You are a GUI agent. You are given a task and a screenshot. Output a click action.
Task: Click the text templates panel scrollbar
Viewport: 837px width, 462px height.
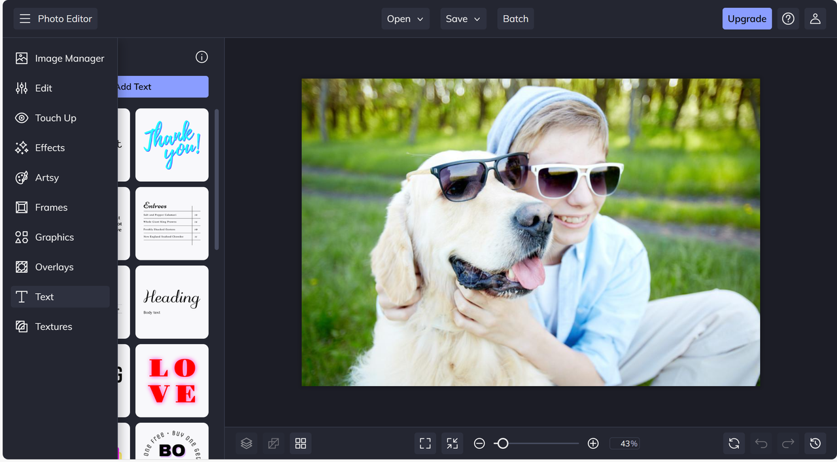pos(216,179)
